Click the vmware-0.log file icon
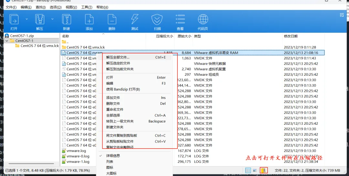 64,156
